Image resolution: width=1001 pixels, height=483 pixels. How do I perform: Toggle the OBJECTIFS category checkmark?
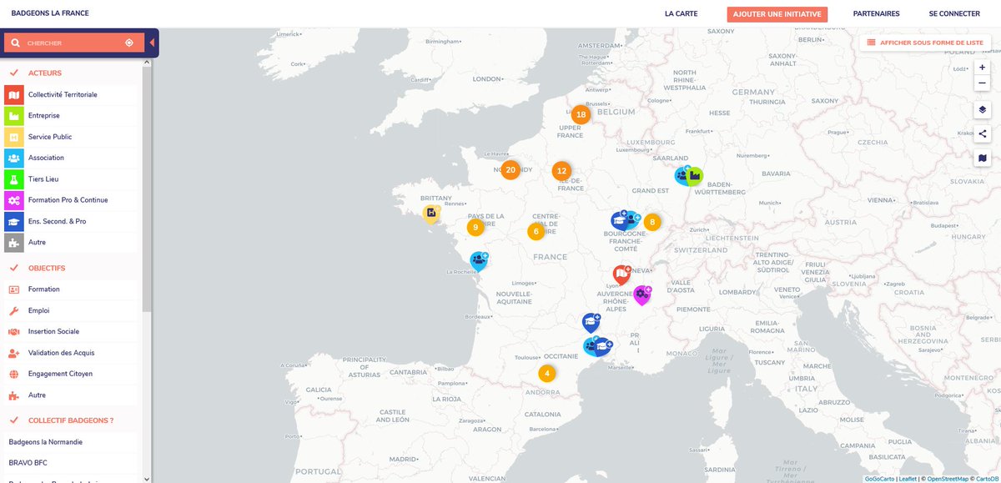tap(14, 268)
